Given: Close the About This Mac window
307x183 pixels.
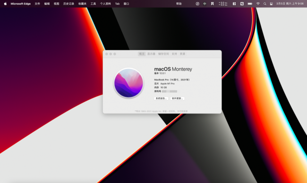Looking at the screenshot, I should click(107, 54).
